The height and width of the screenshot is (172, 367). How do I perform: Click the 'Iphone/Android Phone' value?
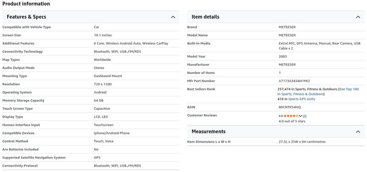[x=111, y=133]
